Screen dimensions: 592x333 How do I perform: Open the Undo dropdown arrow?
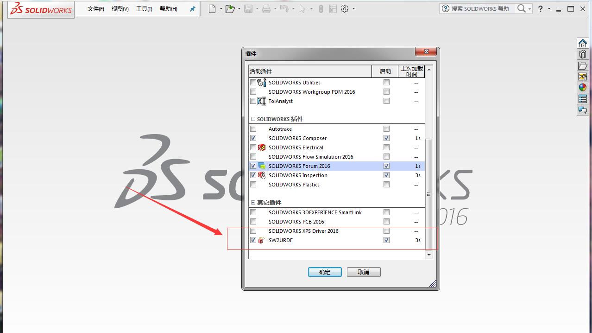coord(293,8)
